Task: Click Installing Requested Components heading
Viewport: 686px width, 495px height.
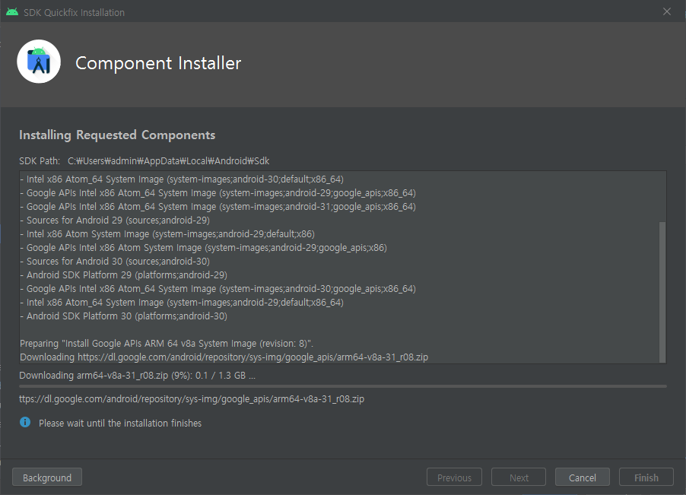Action: (117, 135)
